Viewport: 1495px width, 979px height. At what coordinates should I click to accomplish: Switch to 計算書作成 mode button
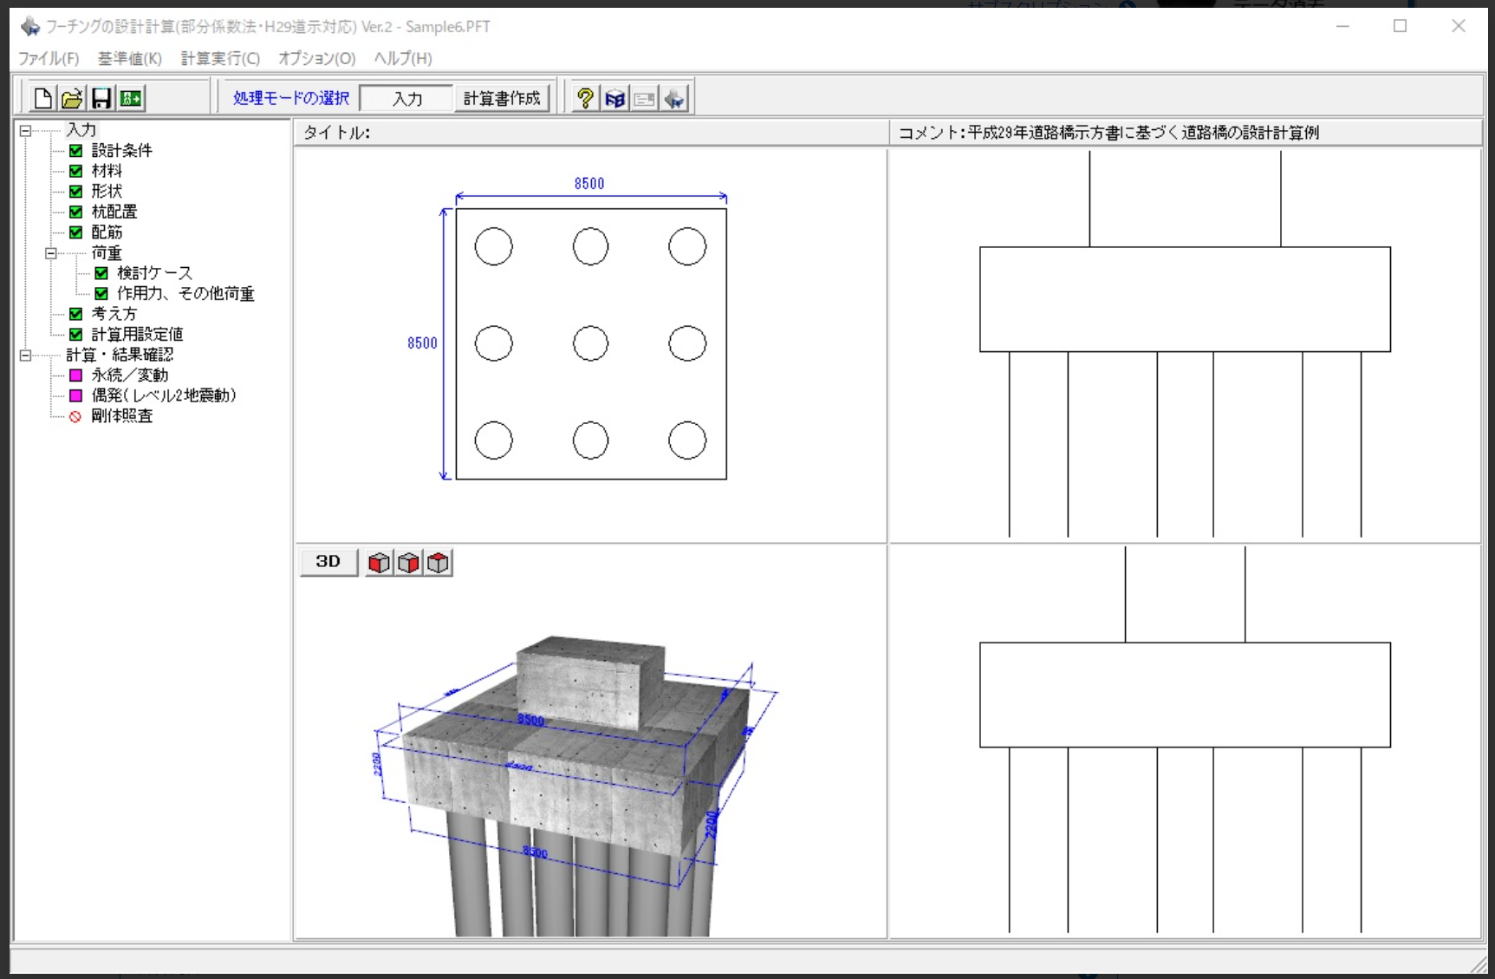(x=502, y=99)
